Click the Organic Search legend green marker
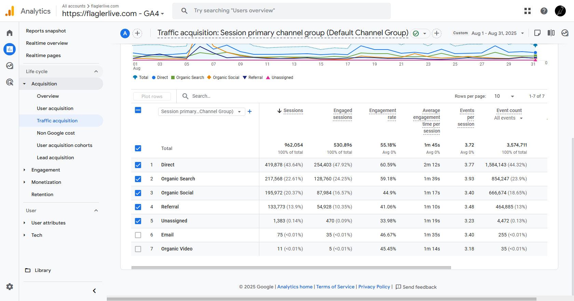574x301 pixels. 173,78
